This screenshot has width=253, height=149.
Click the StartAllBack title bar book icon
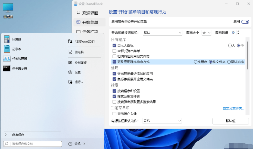pos(76,4)
